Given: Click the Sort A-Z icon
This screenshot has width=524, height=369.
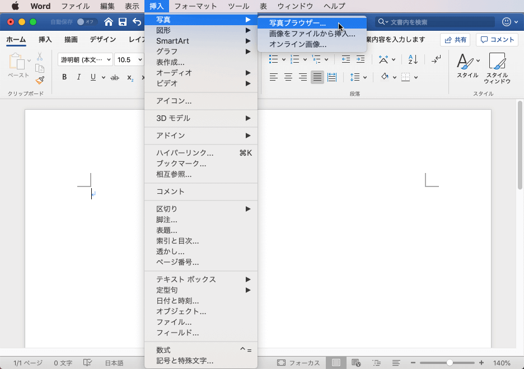Looking at the screenshot, I should point(413,59).
